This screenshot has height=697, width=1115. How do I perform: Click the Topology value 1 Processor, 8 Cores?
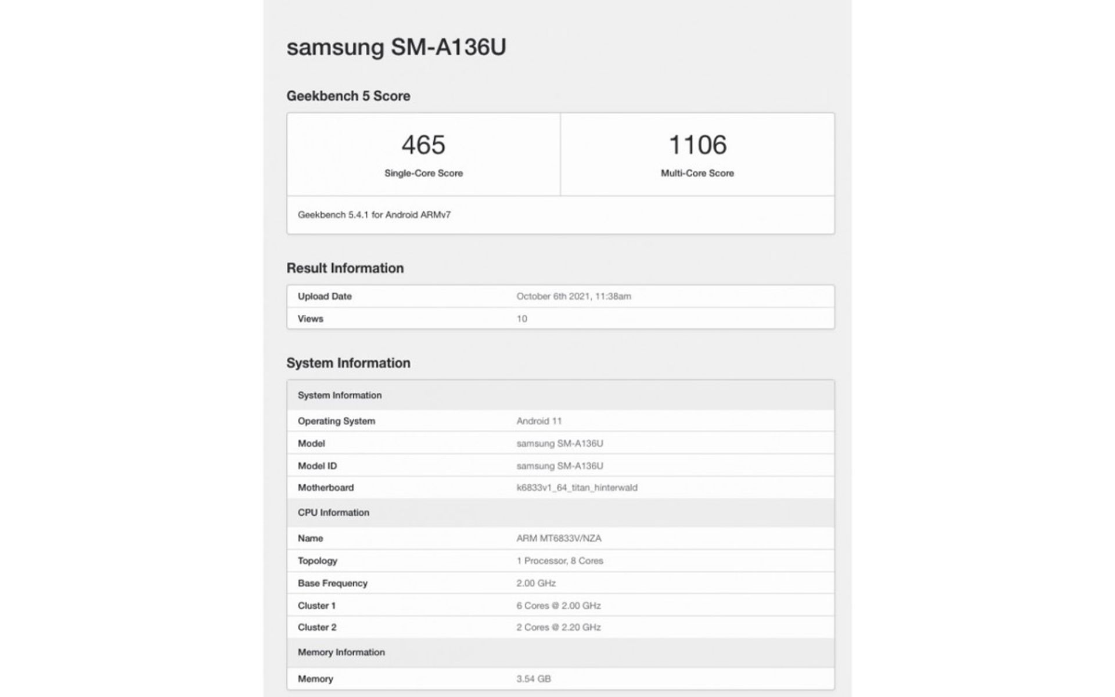(559, 561)
